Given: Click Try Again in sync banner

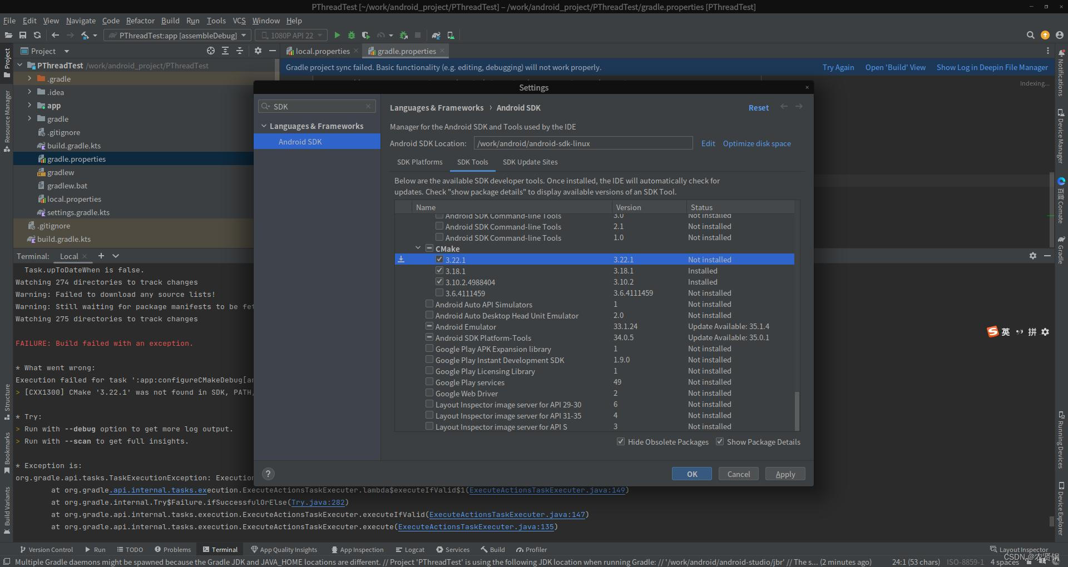Looking at the screenshot, I should [838, 67].
